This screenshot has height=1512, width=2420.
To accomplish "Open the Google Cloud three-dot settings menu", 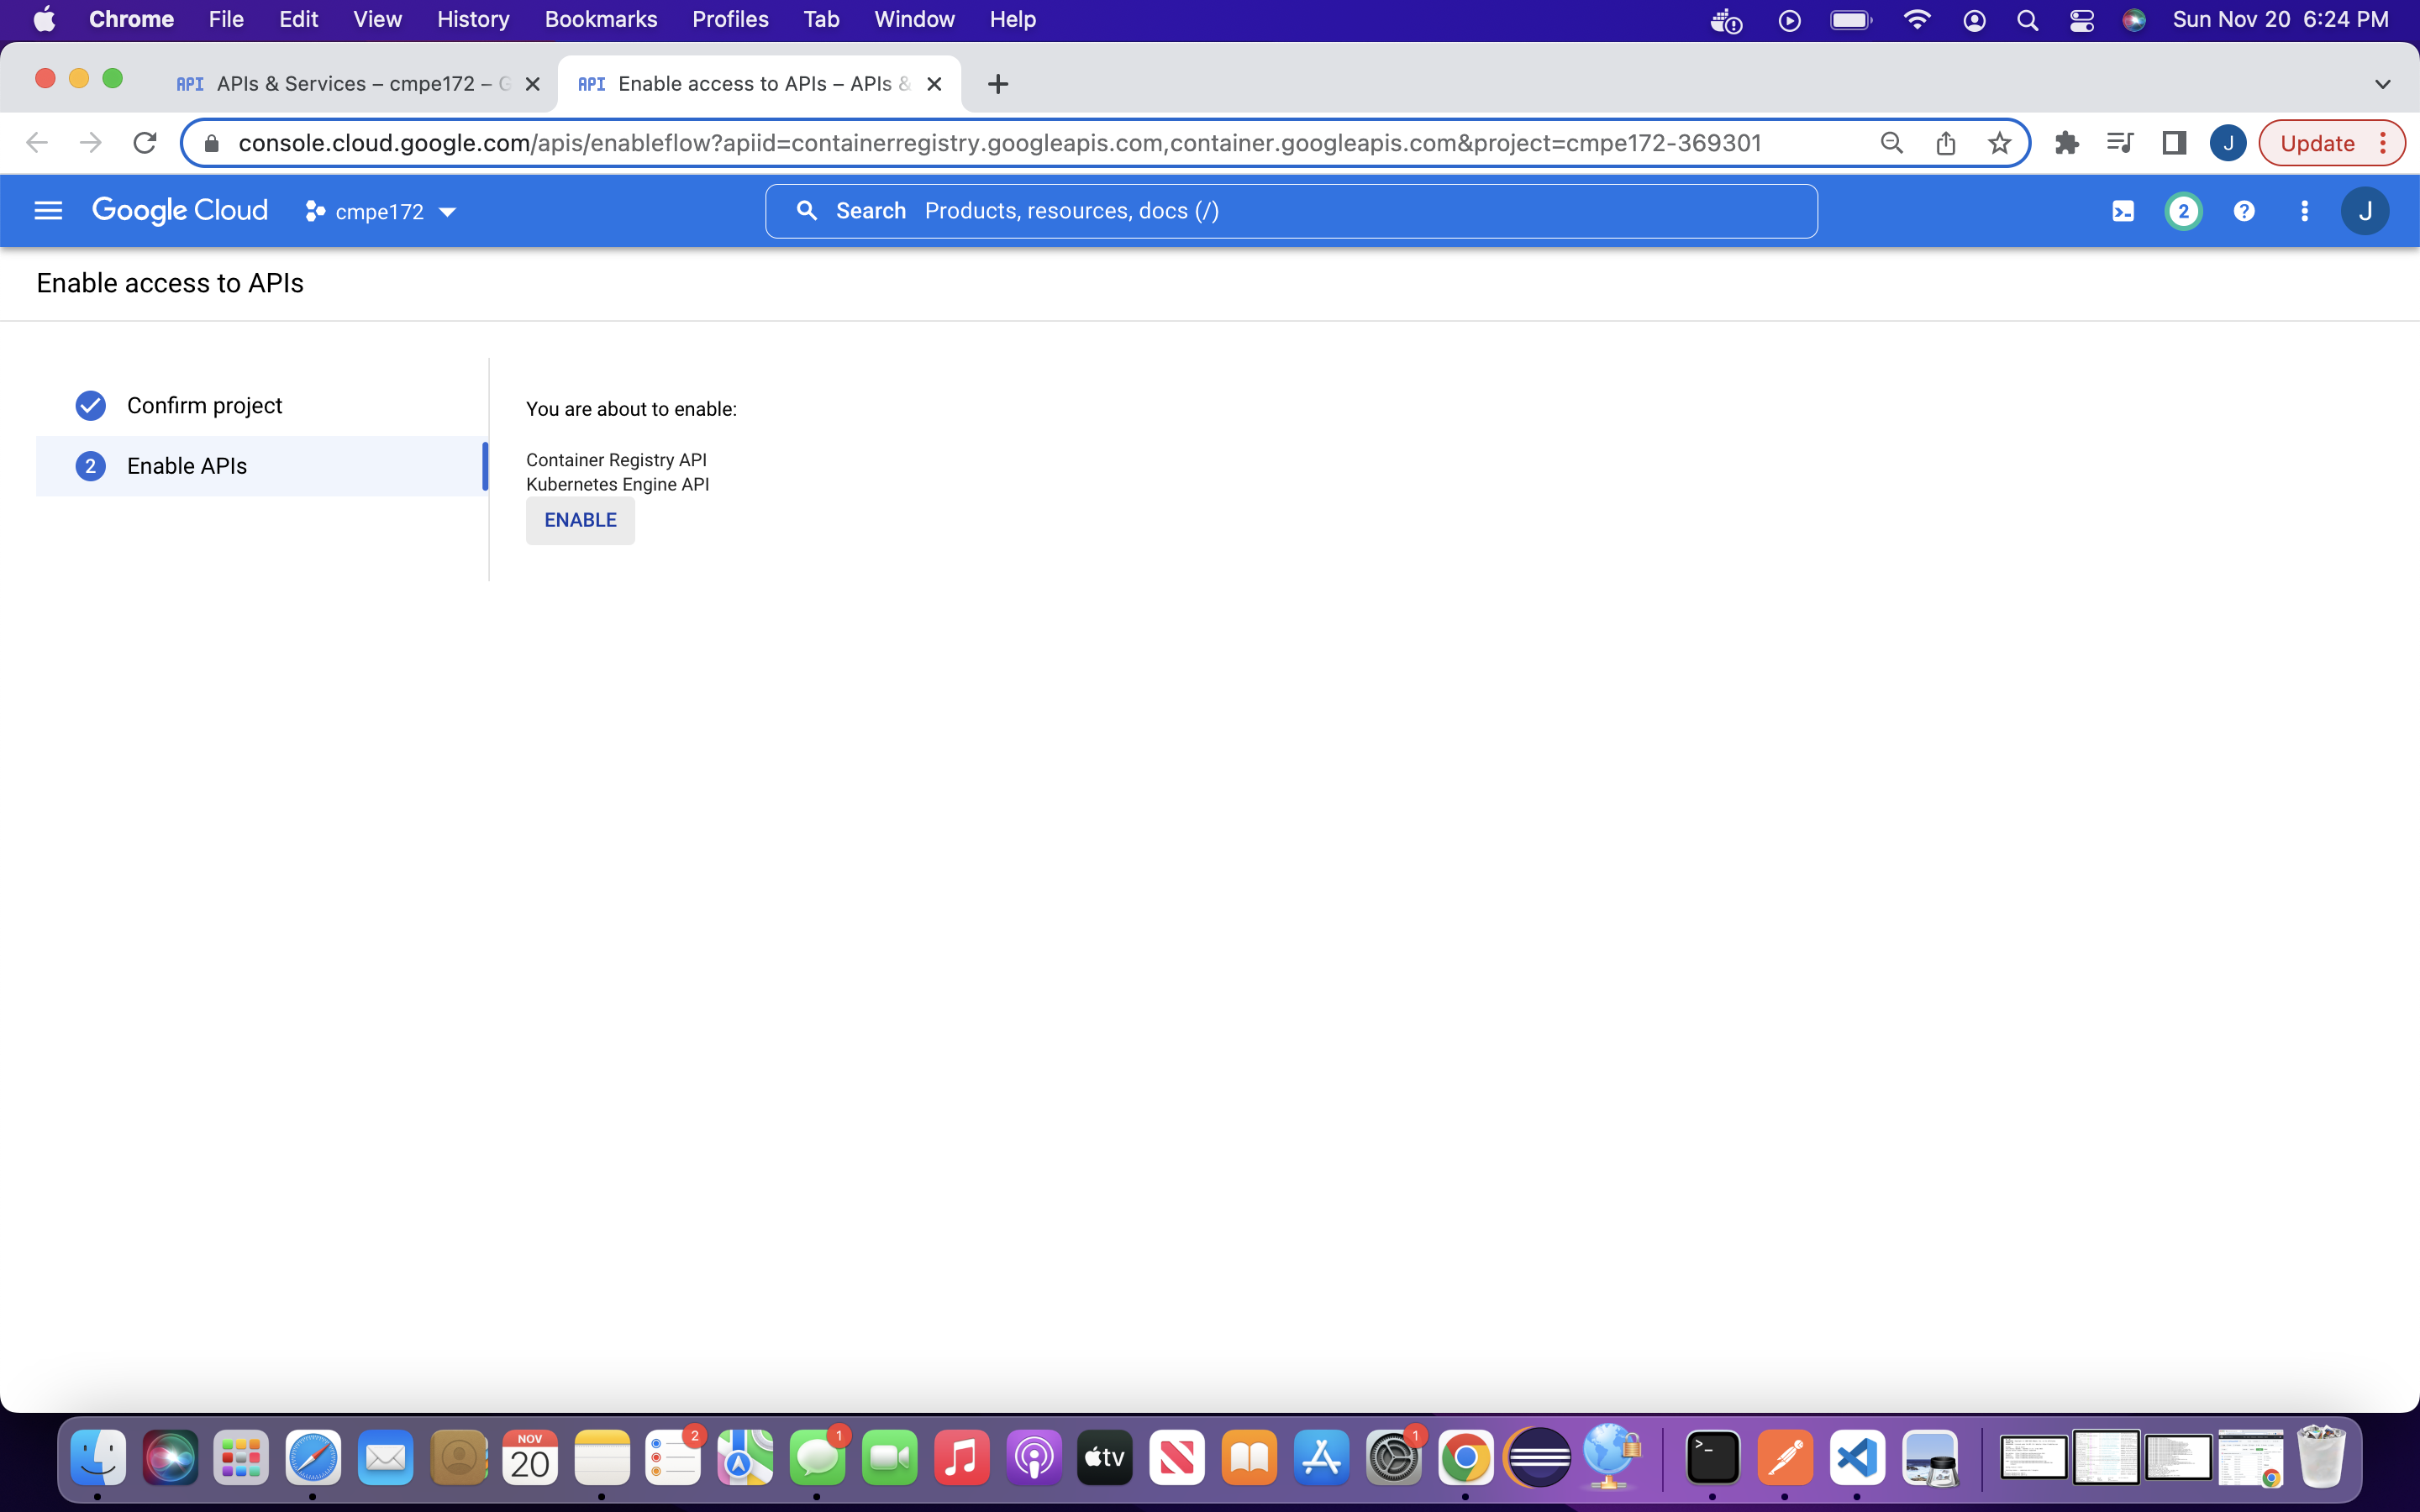I will (2304, 211).
